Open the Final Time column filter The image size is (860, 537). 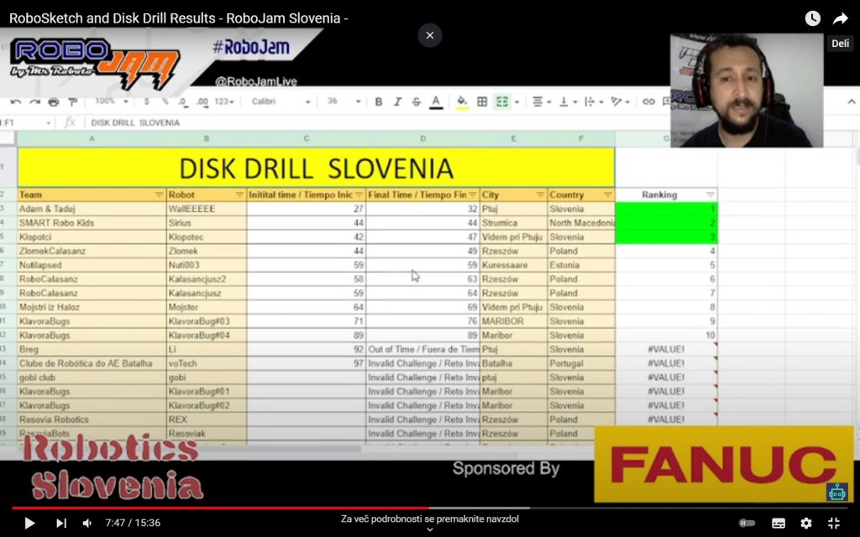click(472, 195)
